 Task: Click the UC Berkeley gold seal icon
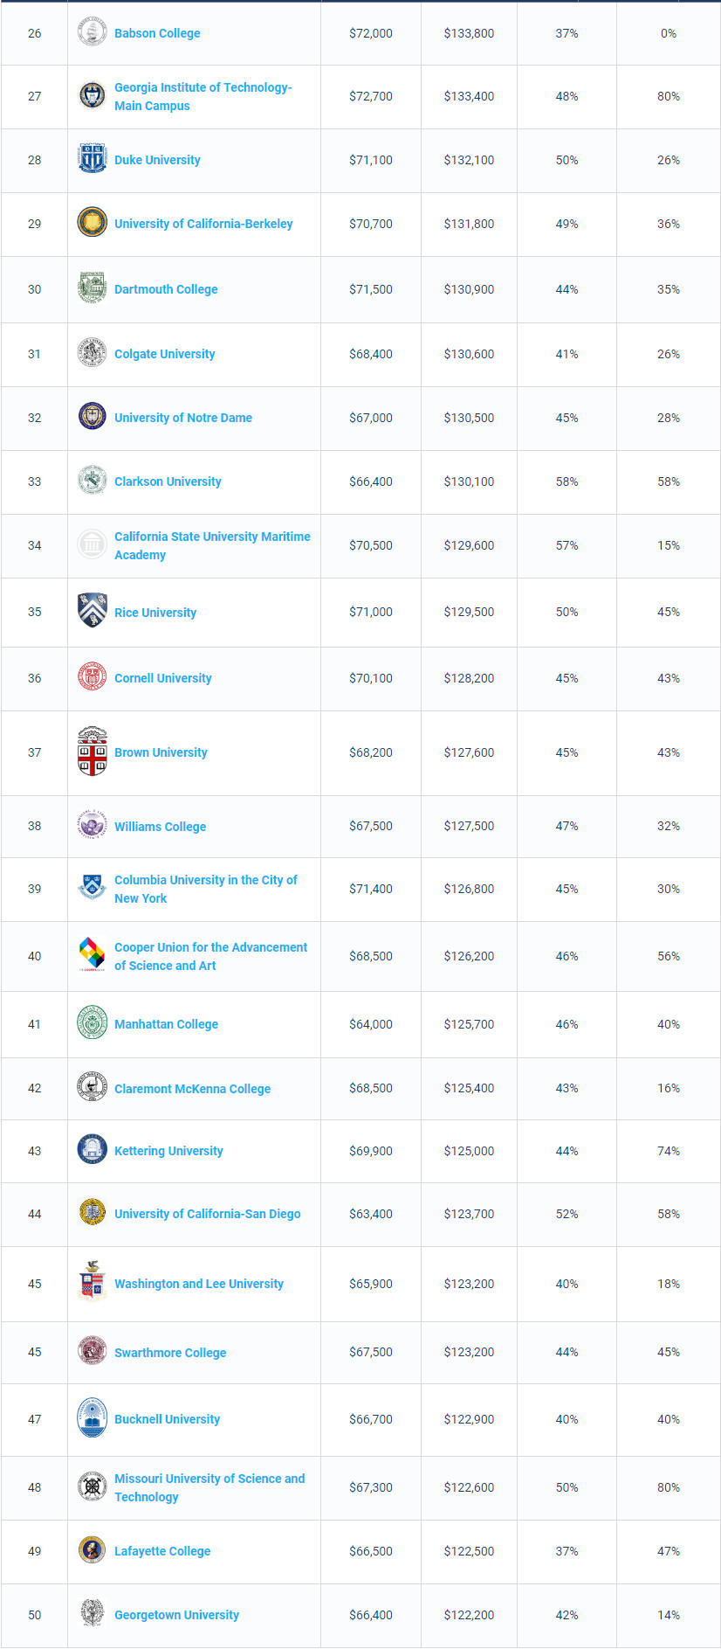(93, 223)
